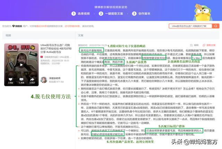This screenshot has height=149, width=222.
Task: Click the orange search magnifier button
Action: (x=216, y=26)
